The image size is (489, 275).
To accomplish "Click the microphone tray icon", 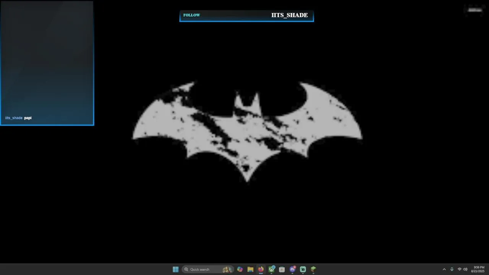I will tap(452, 269).
